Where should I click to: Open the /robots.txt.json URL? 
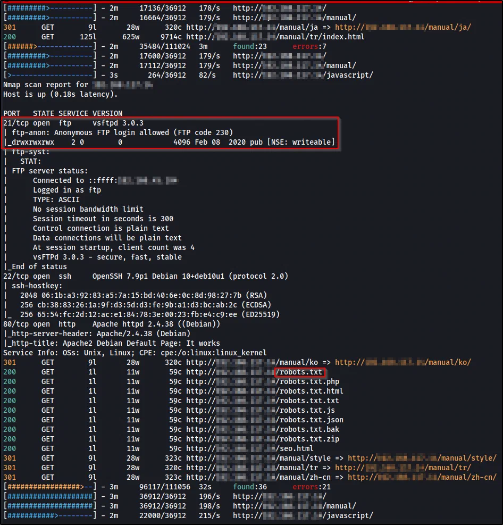point(265,420)
